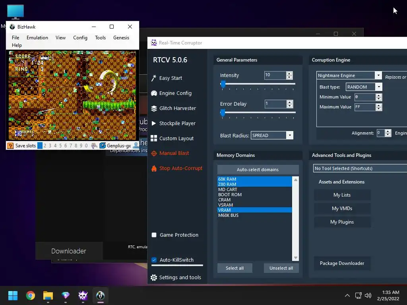Launch Chrome from the taskbar

point(30,295)
